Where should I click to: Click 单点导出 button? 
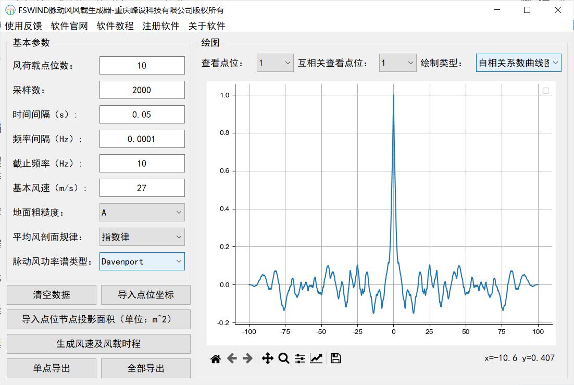(x=52, y=368)
